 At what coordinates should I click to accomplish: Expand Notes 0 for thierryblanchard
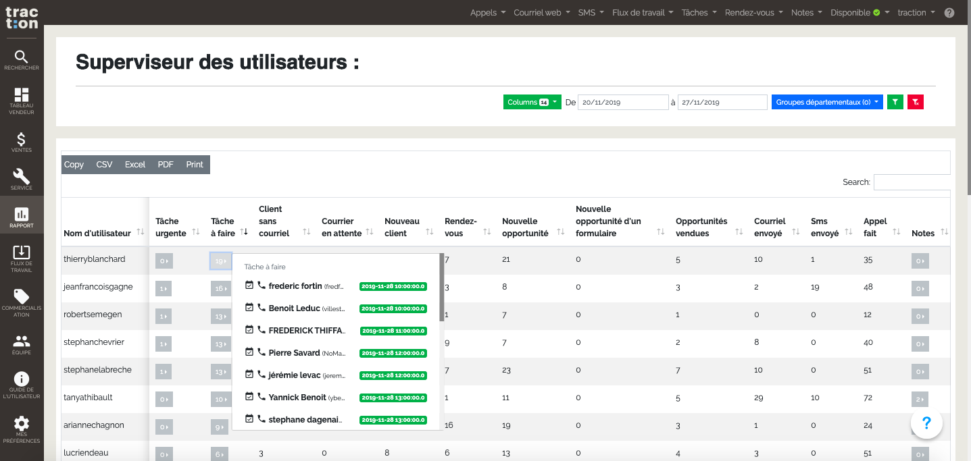[920, 261]
